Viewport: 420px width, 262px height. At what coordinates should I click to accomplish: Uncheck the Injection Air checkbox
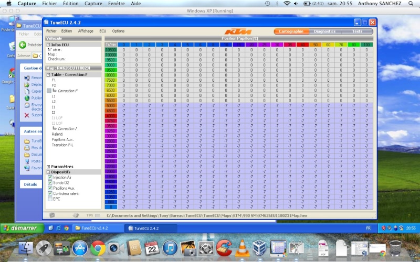(x=50, y=177)
